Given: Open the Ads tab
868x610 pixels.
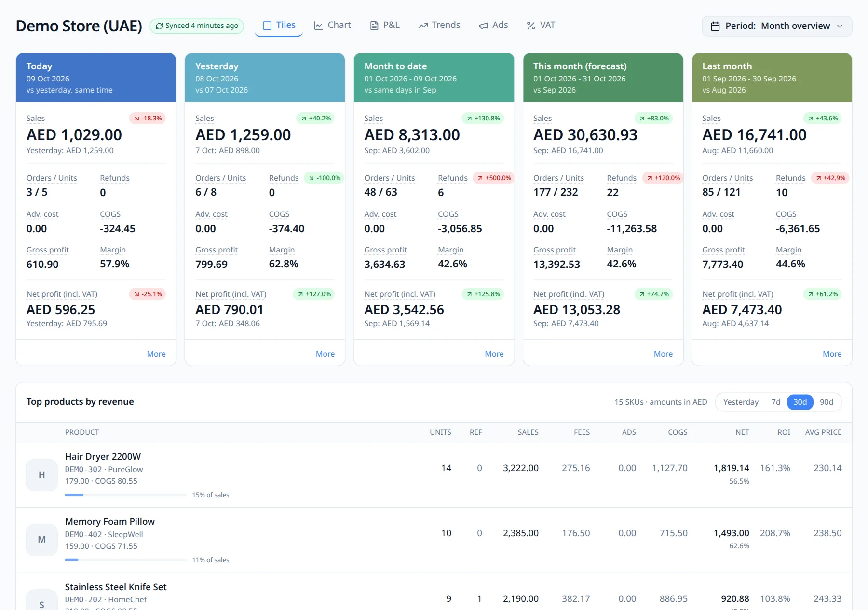Looking at the screenshot, I should (x=493, y=26).
